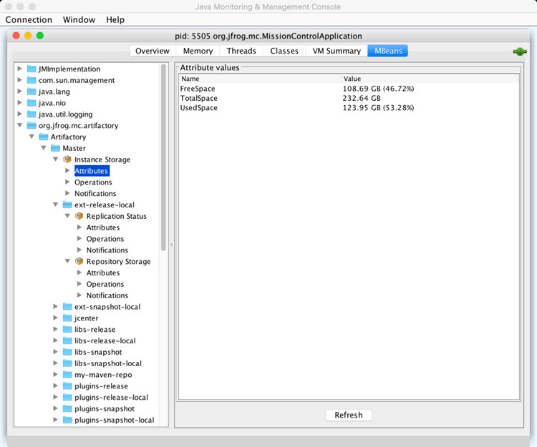This screenshot has height=447, width=537.
Task: Select plugins-snapshot-local in the tree
Action: point(114,420)
